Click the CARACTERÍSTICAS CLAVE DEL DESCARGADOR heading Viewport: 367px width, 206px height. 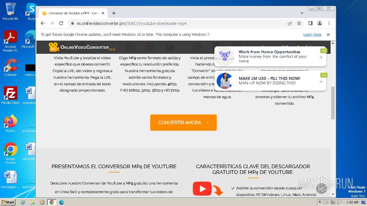point(253,169)
